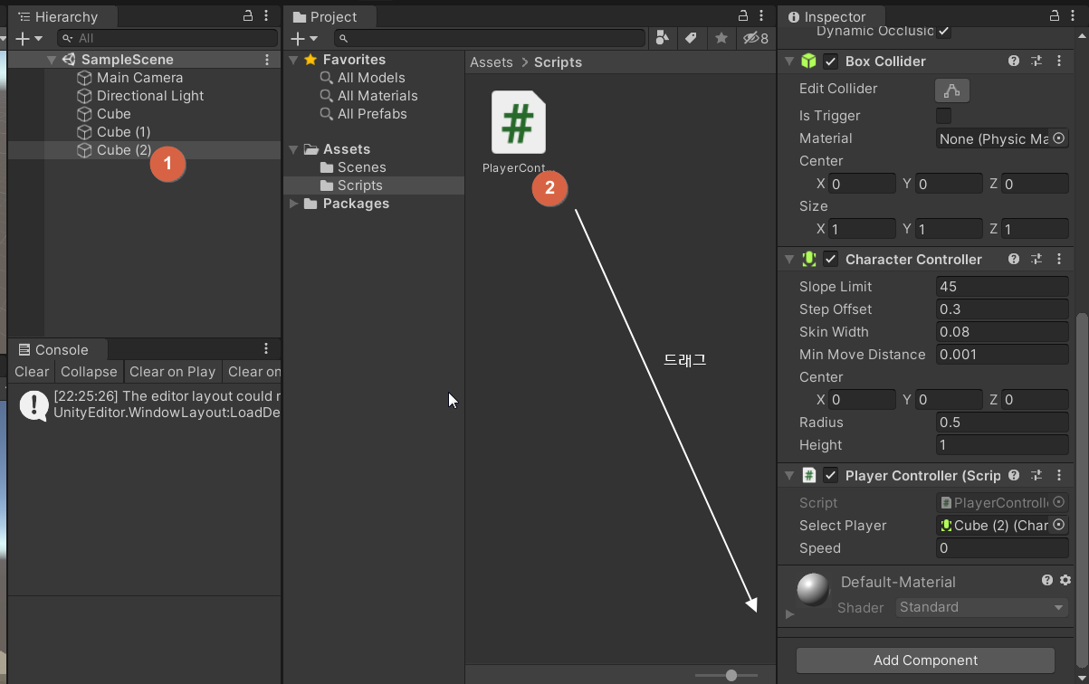The width and height of the screenshot is (1089, 684).
Task: Open Box Collider more options menu
Action: pyautogui.click(x=1059, y=61)
